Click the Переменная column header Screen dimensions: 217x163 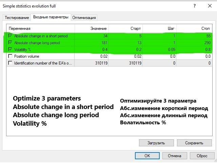tap(20, 29)
